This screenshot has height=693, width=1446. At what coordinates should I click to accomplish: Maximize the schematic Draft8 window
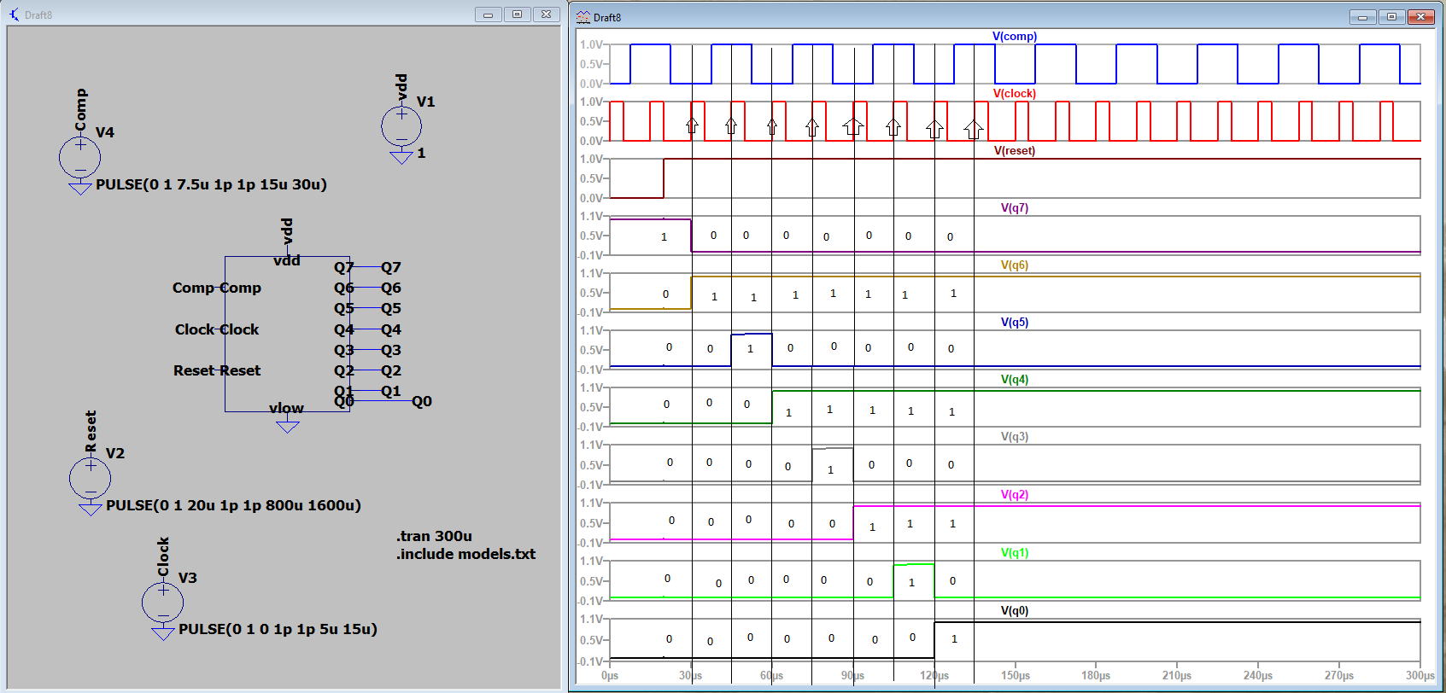click(x=517, y=15)
